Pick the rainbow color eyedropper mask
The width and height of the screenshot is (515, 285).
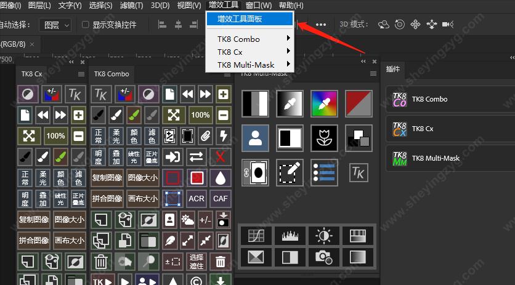click(x=324, y=103)
